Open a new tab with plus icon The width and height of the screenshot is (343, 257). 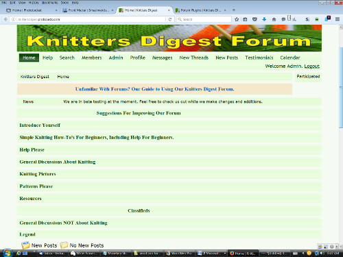point(233,10)
